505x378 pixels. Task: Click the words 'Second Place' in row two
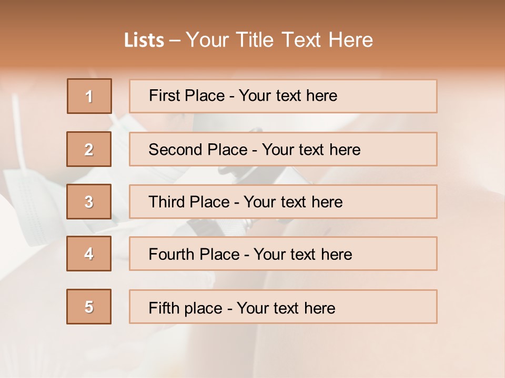coord(198,150)
